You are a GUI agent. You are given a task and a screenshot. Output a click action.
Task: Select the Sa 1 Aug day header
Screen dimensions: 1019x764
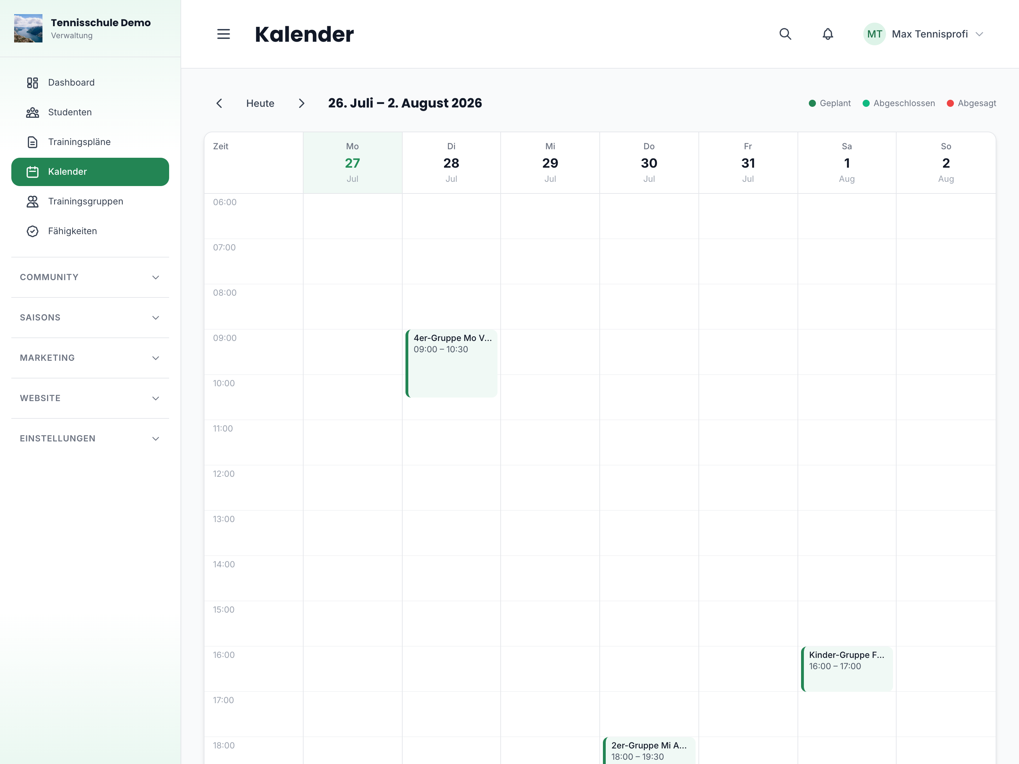[x=847, y=163]
